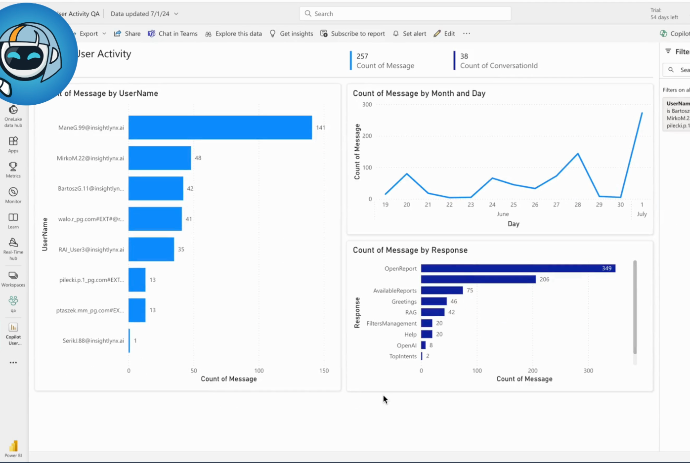The height and width of the screenshot is (463, 690).
Task: Expand the Export dropdown menu
Action: 92,34
